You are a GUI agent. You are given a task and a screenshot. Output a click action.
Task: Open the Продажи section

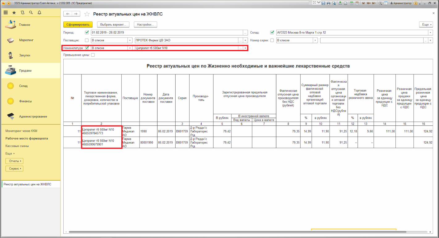pos(25,71)
